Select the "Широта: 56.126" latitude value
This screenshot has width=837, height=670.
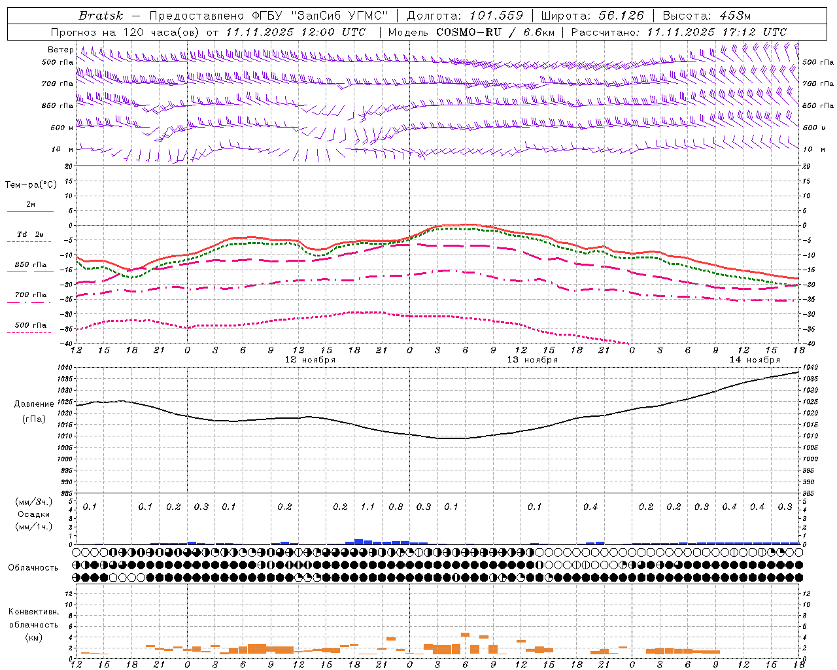592,15
